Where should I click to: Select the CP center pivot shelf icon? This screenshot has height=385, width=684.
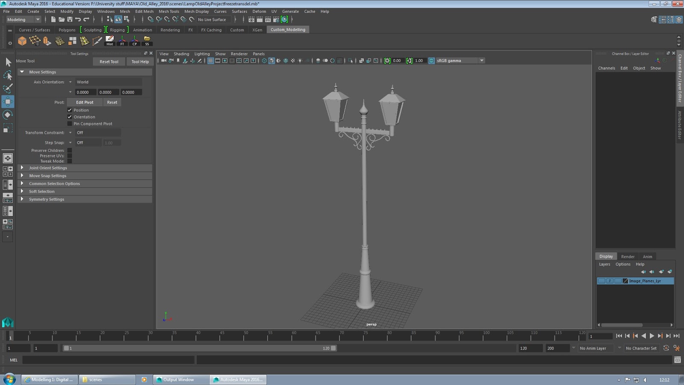pyautogui.click(x=135, y=41)
